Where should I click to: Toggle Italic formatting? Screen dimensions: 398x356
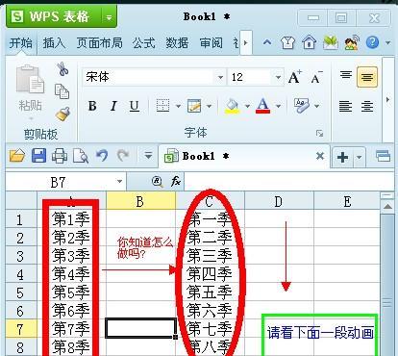pos(113,106)
